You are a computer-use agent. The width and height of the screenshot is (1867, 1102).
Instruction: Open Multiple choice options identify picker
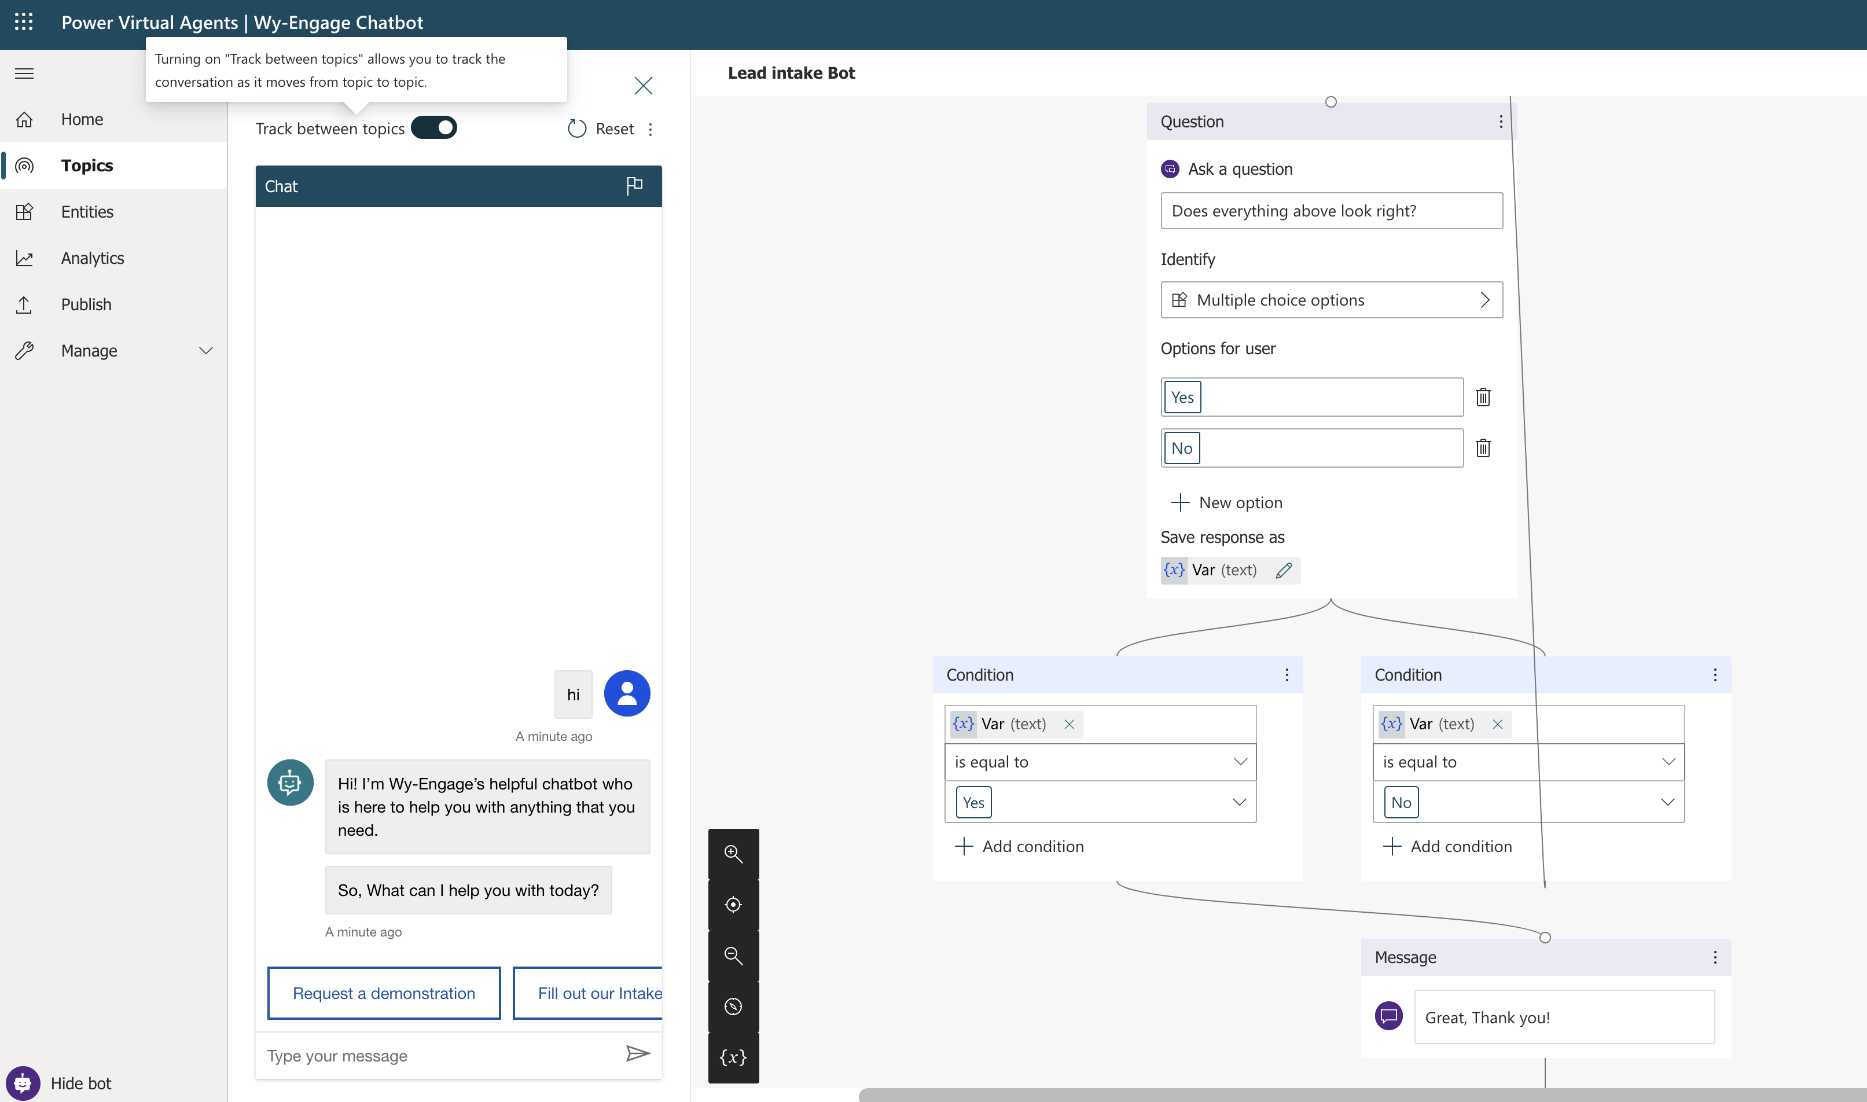point(1332,300)
